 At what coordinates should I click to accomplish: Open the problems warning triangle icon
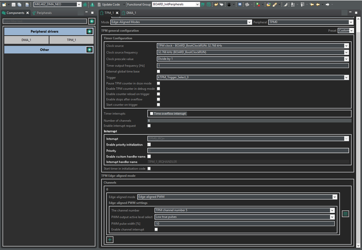point(92,4)
